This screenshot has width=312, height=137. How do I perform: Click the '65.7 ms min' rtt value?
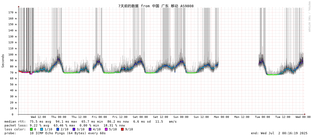click(x=92, y=121)
